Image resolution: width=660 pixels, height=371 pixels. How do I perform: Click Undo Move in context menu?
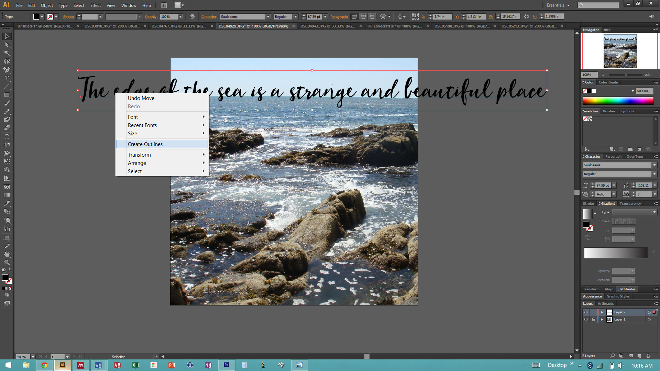pos(141,98)
